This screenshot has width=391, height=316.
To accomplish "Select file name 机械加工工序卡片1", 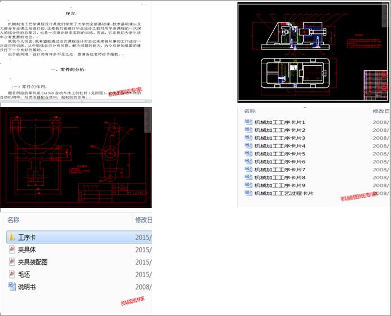I will [279, 122].
